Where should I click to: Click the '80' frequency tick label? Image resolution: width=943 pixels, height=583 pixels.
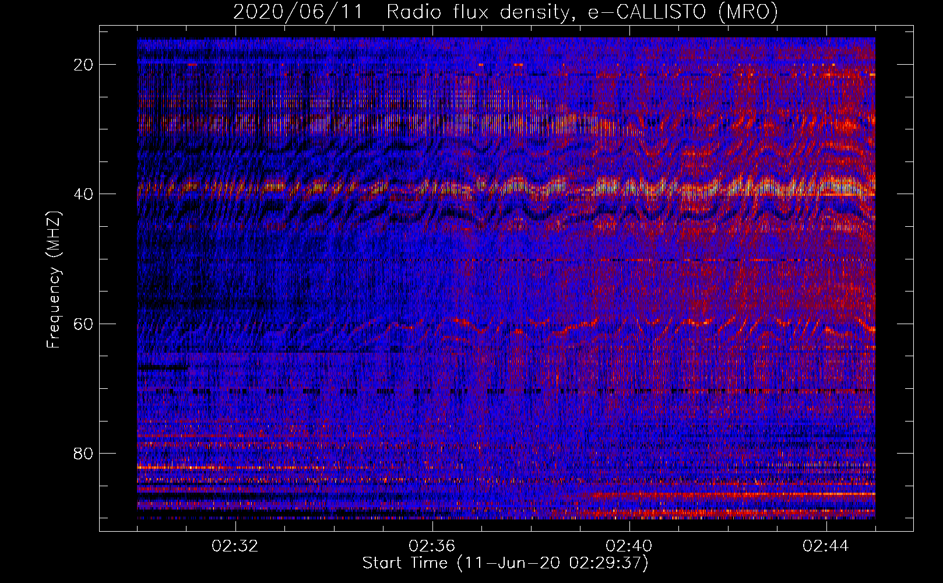84,453
